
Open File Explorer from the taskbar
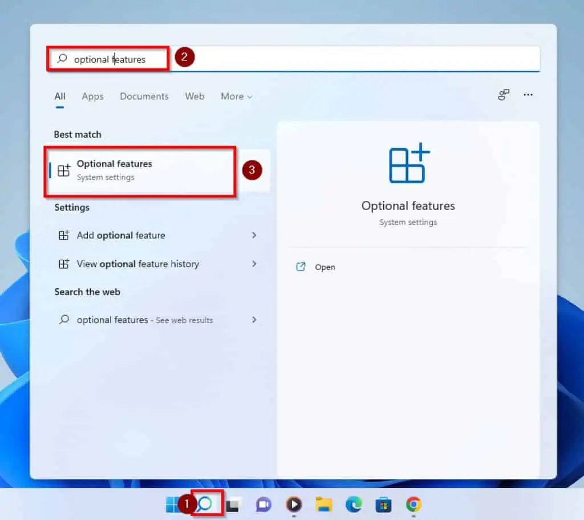323,504
